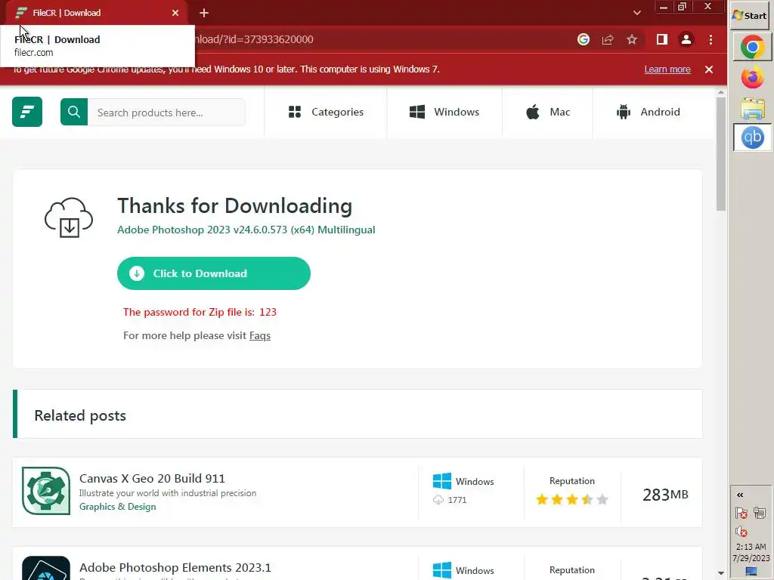
Task: Restore down the Chrome window
Action: [x=683, y=7]
